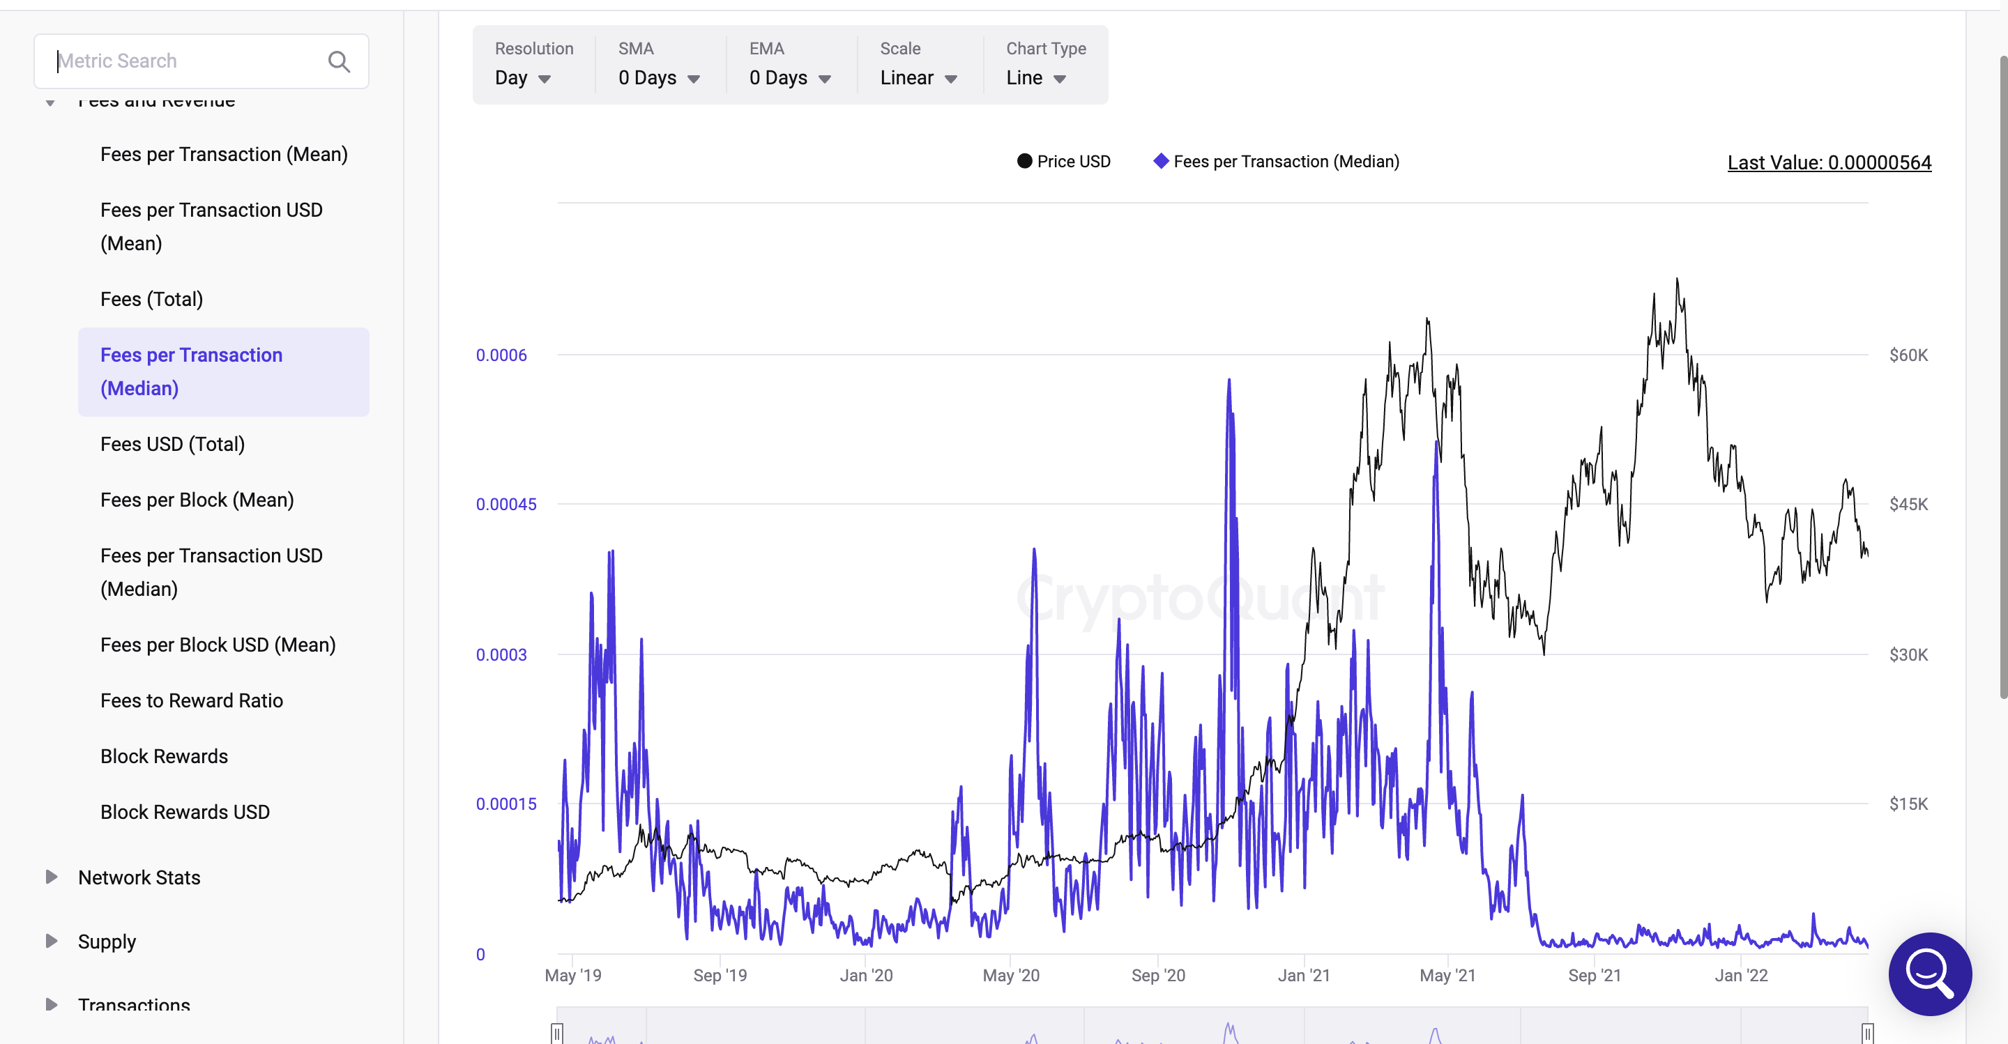Expand the Supply section
Screen dimensions: 2008x1044
pos(52,941)
